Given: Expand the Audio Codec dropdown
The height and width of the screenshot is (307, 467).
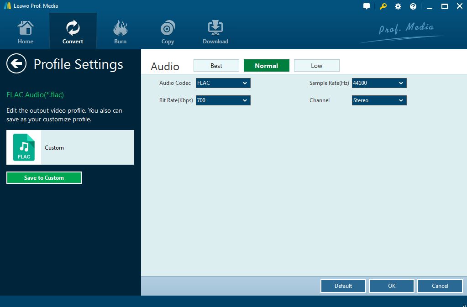Looking at the screenshot, I should pos(223,83).
